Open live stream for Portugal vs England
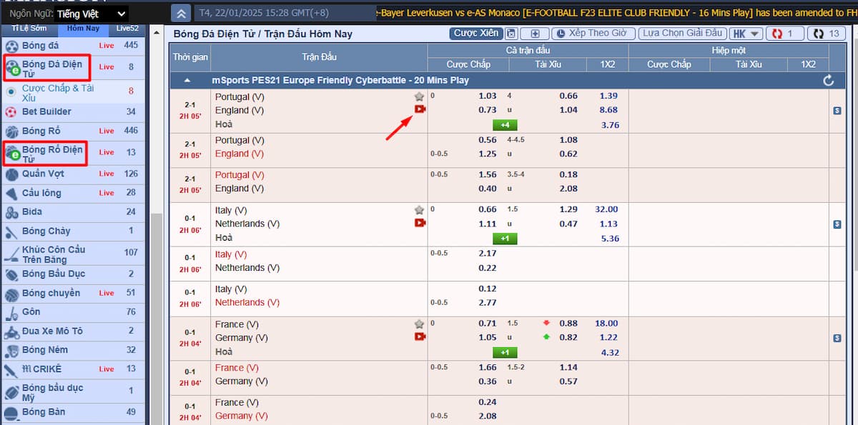 [420, 109]
